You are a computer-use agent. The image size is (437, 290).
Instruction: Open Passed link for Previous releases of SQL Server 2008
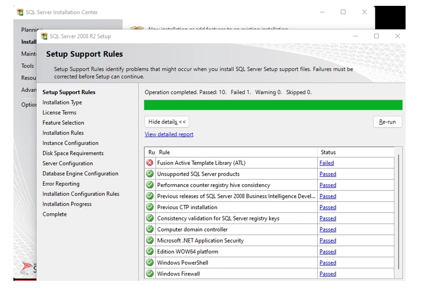pyautogui.click(x=328, y=196)
